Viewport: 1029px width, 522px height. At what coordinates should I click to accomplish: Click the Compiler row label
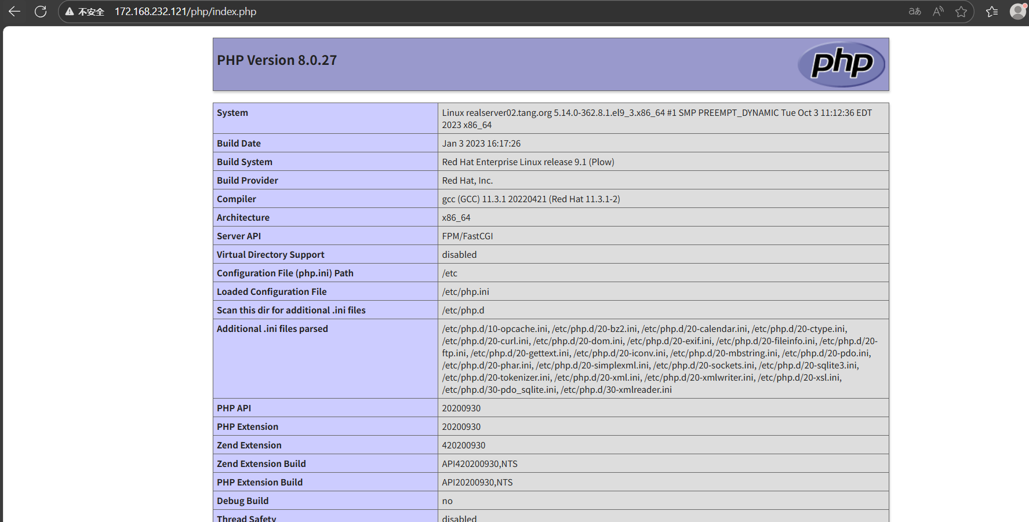(x=237, y=199)
